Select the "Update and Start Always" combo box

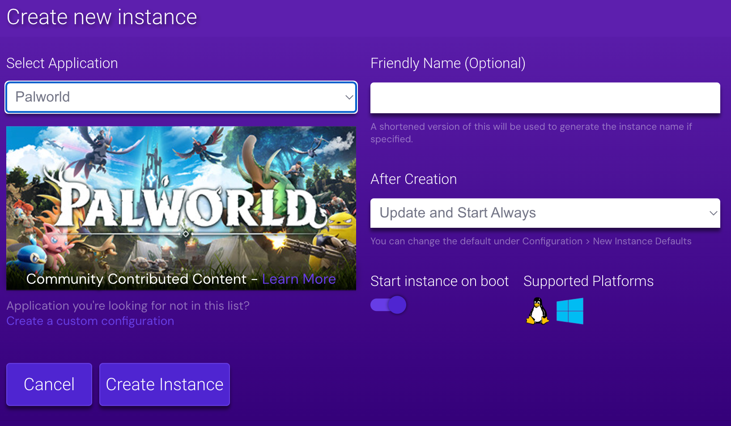545,213
